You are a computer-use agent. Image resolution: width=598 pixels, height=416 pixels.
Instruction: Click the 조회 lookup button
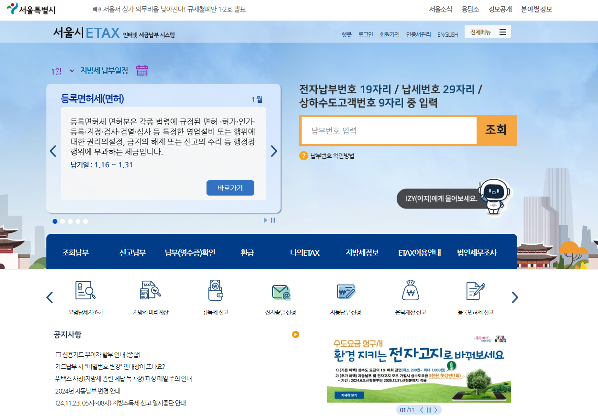(x=497, y=130)
